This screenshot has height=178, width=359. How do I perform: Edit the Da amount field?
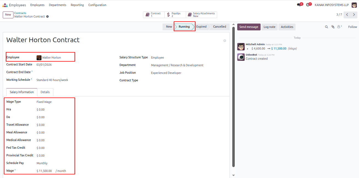click(x=40, y=117)
